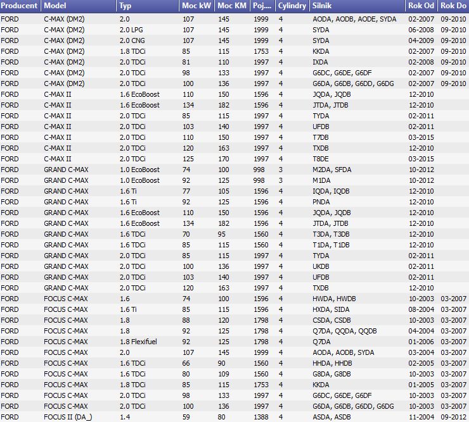The width and height of the screenshot is (469, 422).
Task: Click date 06-2008 in Rok Od
Action: [x=421, y=30]
